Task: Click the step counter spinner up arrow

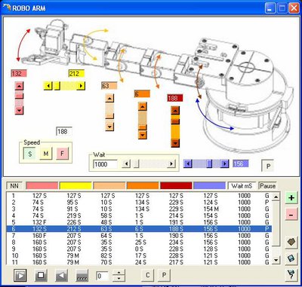Action: pyautogui.click(x=119, y=273)
